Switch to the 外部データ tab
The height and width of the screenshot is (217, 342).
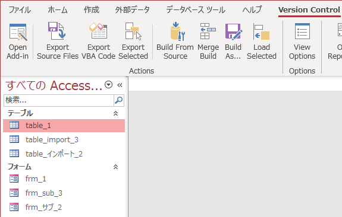(133, 10)
